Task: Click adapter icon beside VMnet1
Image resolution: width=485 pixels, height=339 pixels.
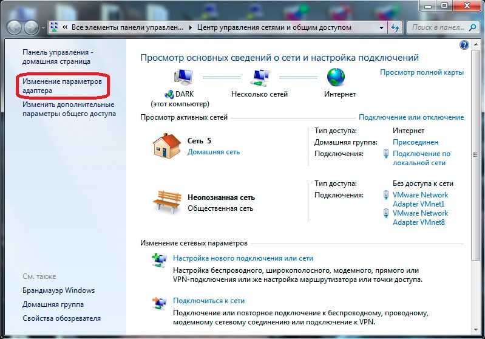Action: 385,195
